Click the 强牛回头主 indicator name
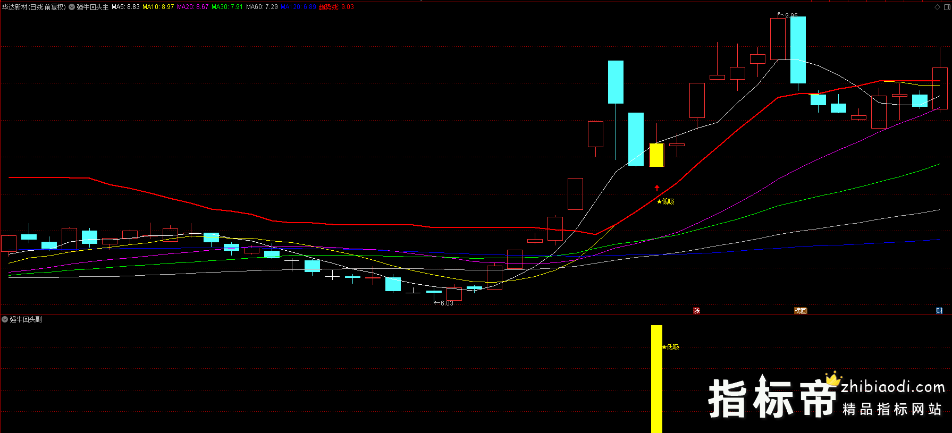 92,7
